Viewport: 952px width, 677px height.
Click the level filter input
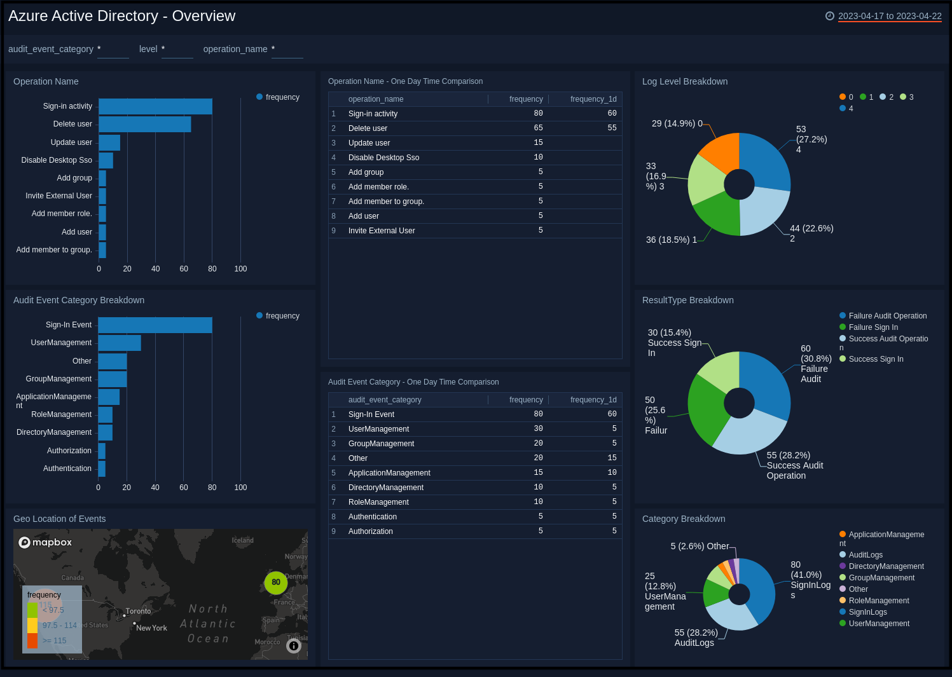[177, 49]
